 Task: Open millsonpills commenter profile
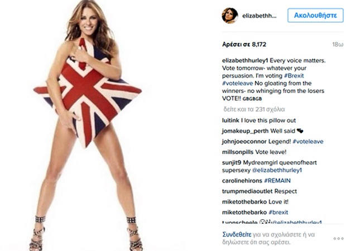[x=238, y=152]
